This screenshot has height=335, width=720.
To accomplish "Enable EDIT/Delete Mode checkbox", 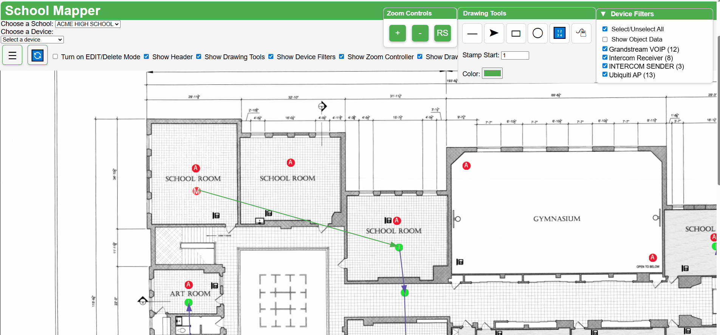I will click(x=55, y=57).
